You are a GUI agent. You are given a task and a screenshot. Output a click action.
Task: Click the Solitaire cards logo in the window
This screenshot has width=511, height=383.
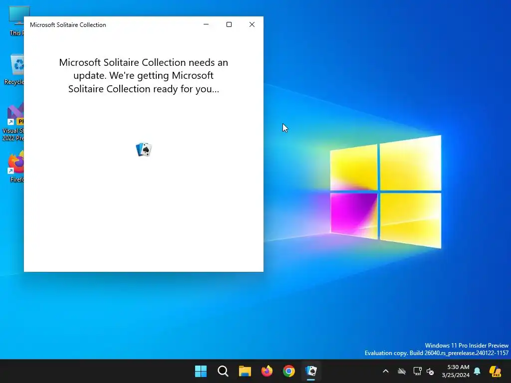[144, 150]
